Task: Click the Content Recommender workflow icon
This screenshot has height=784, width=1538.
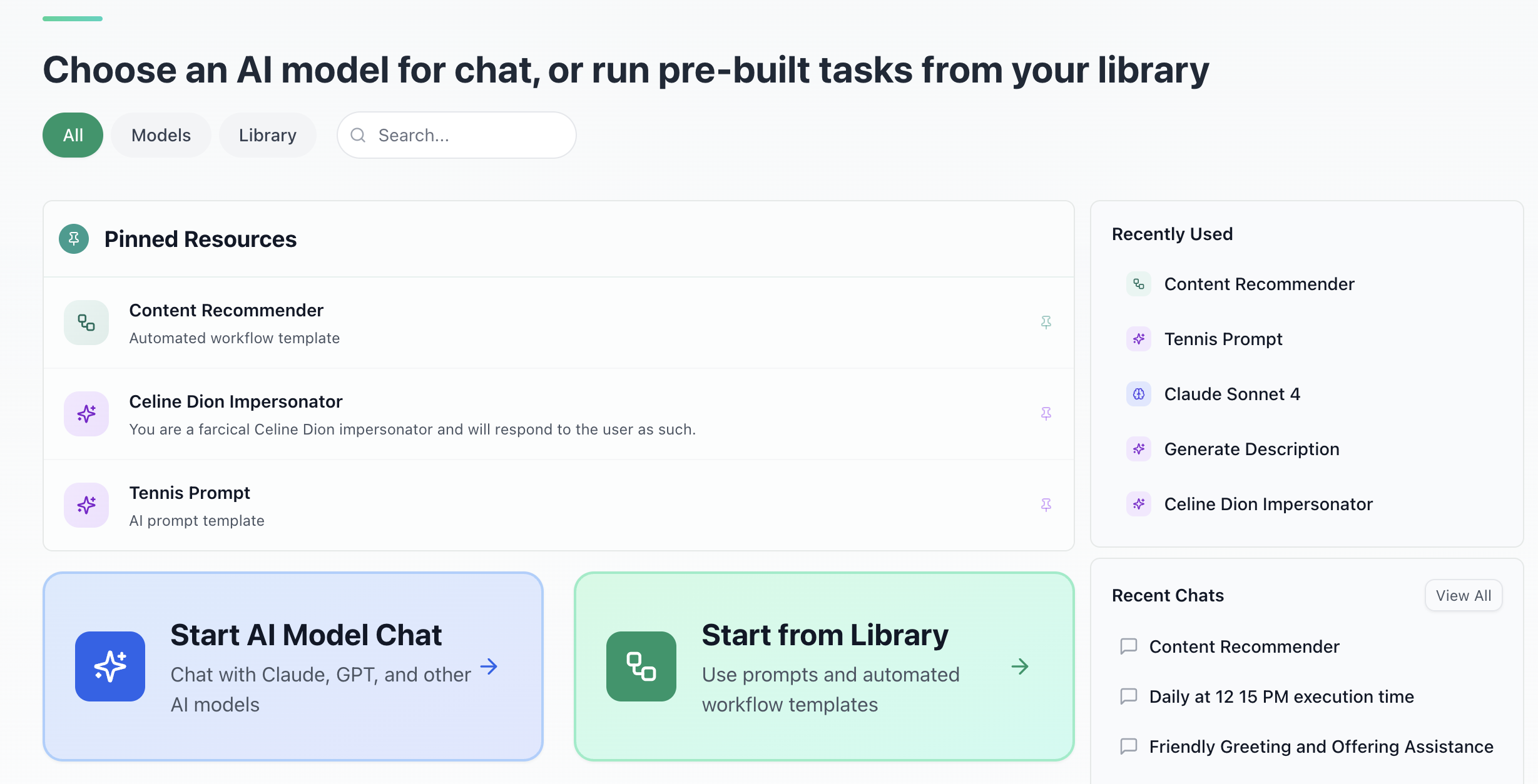Action: pyautogui.click(x=86, y=323)
